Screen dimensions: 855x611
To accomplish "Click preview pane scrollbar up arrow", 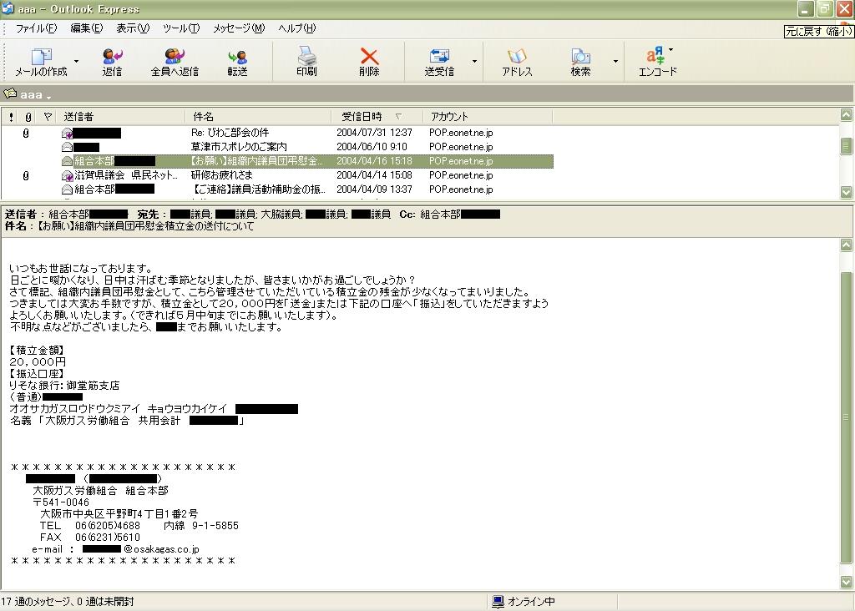I will pyautogui.click(x=846, y=245).
